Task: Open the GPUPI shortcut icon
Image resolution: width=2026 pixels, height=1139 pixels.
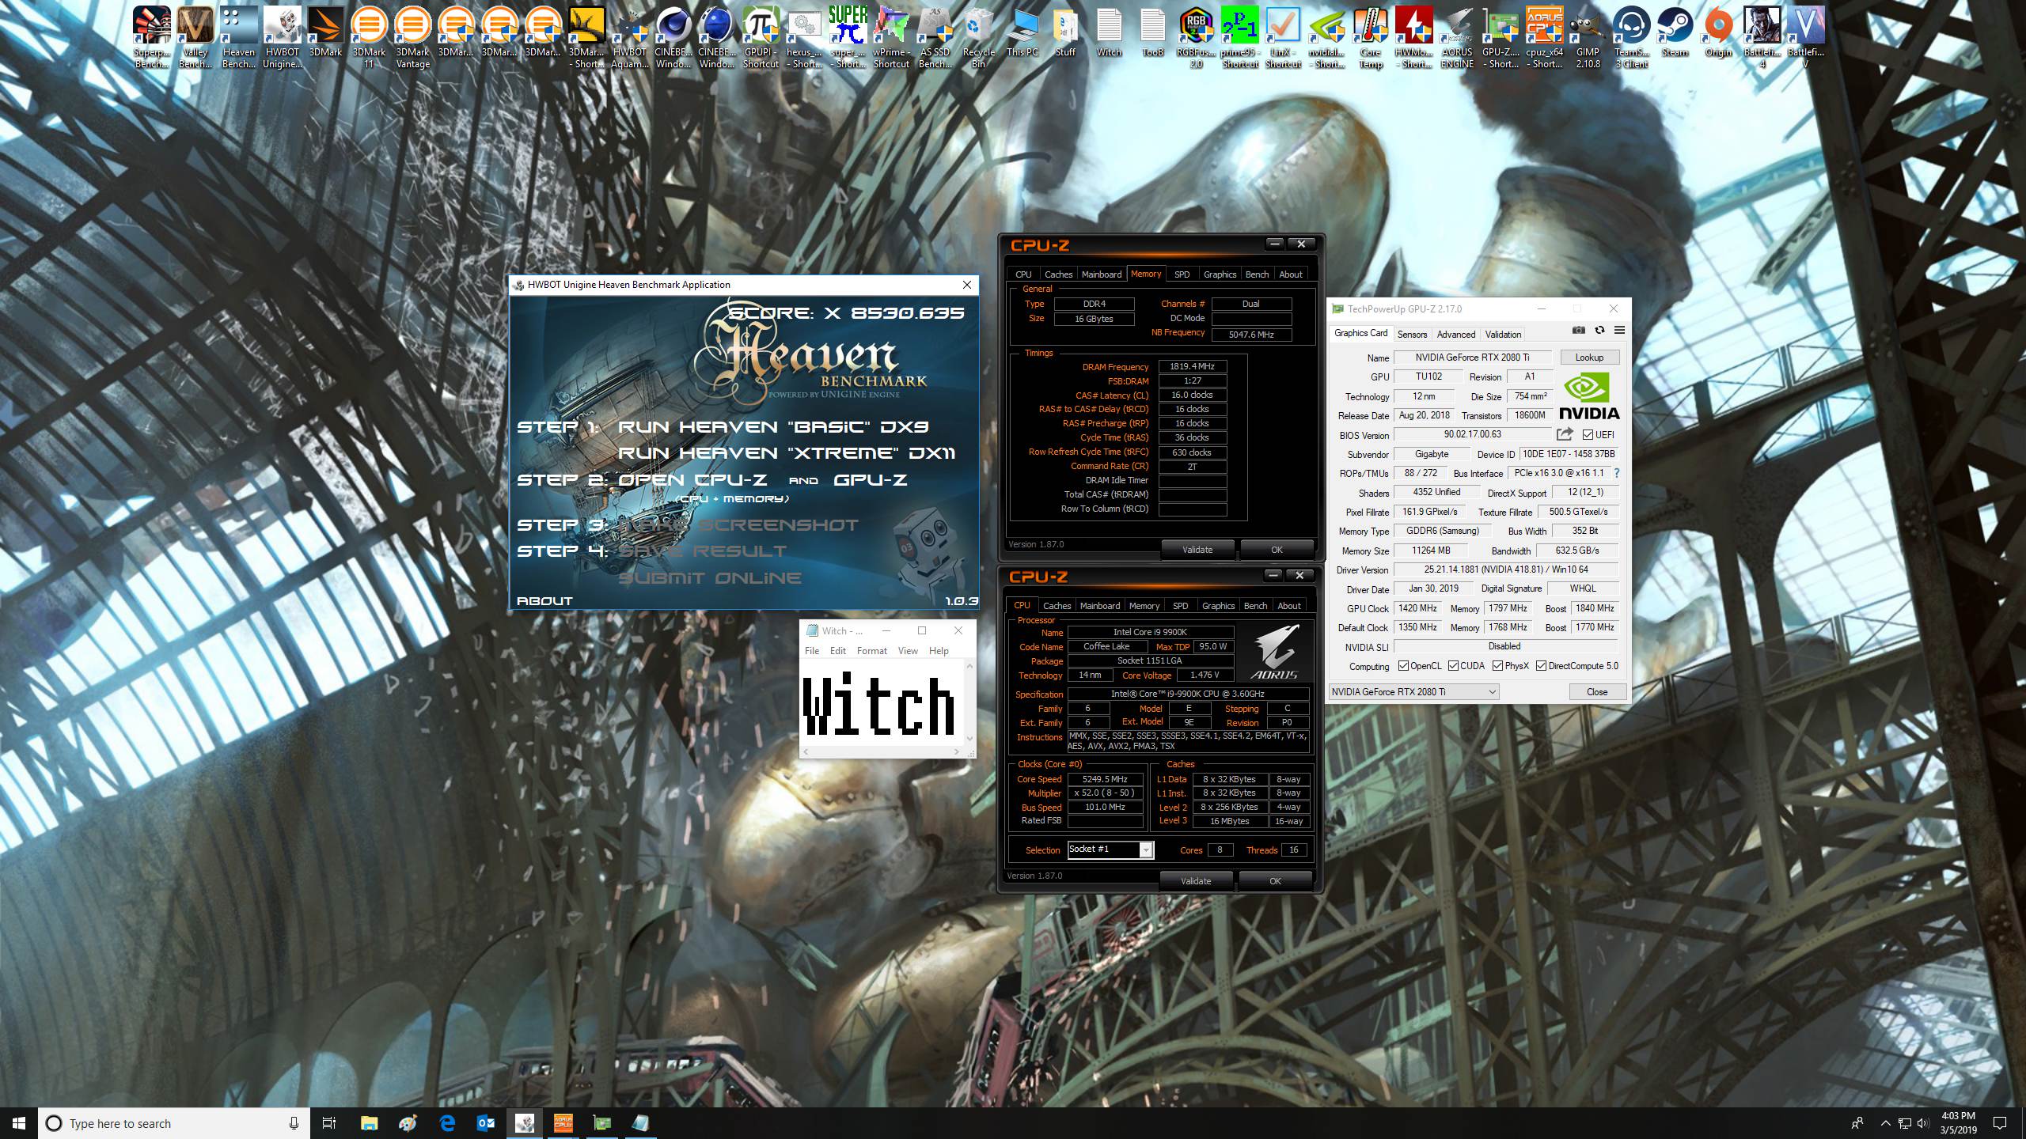Action: (x=761, y=37)
